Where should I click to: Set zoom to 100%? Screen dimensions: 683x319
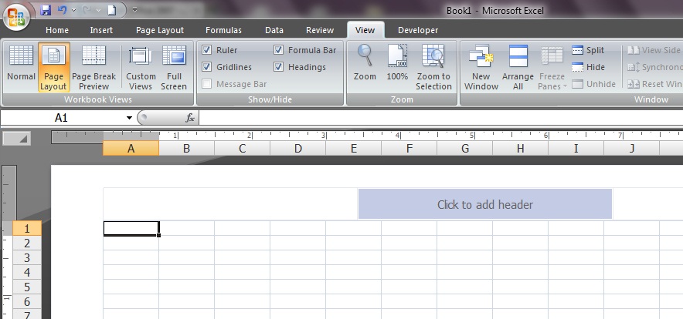397,63
